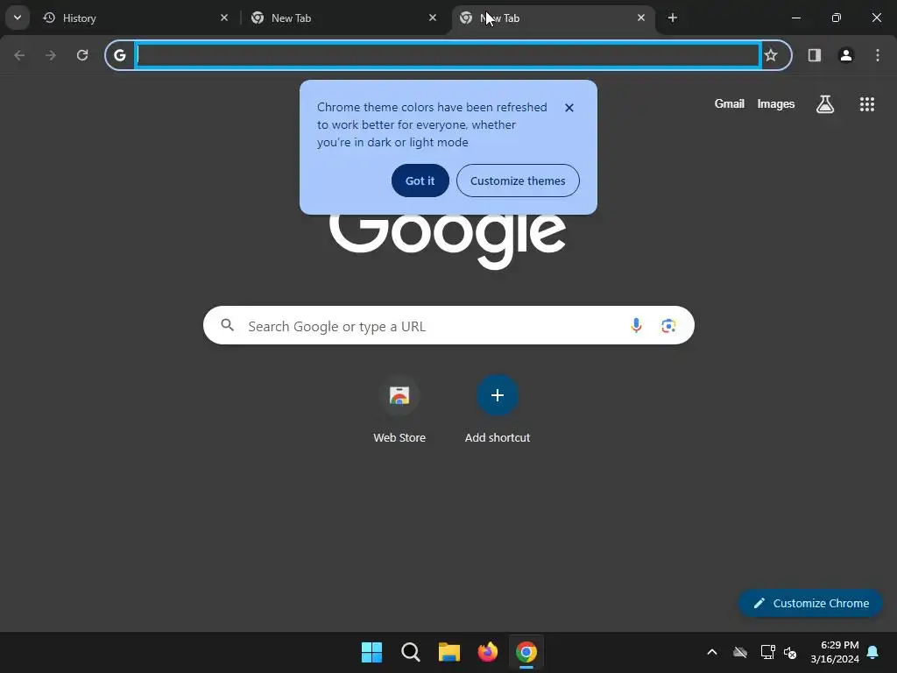Click the OneDrive cloud tray icon
The image size is (897, 673).
[740, 652]
